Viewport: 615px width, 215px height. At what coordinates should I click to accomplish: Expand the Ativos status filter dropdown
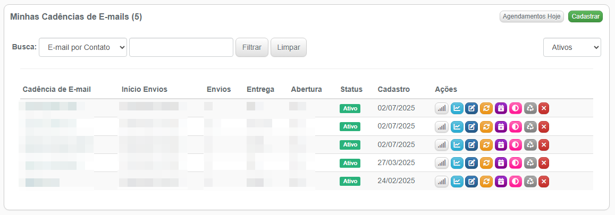click(572, 47)
